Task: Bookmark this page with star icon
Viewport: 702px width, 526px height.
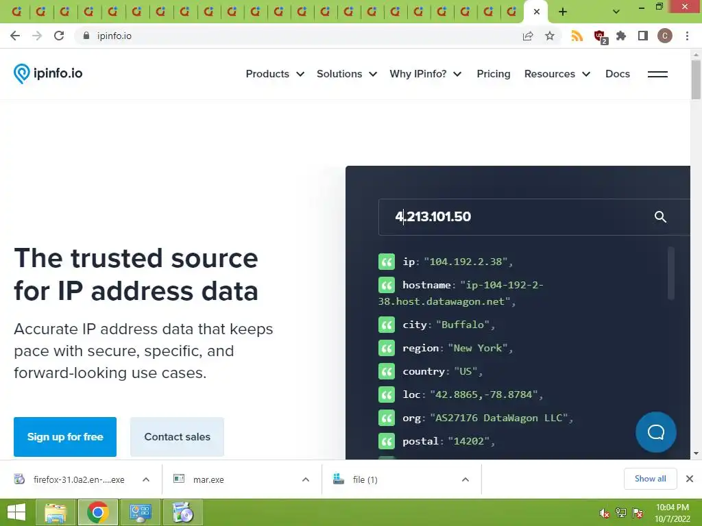Action: pyautogui.click(x=550, y=36)
